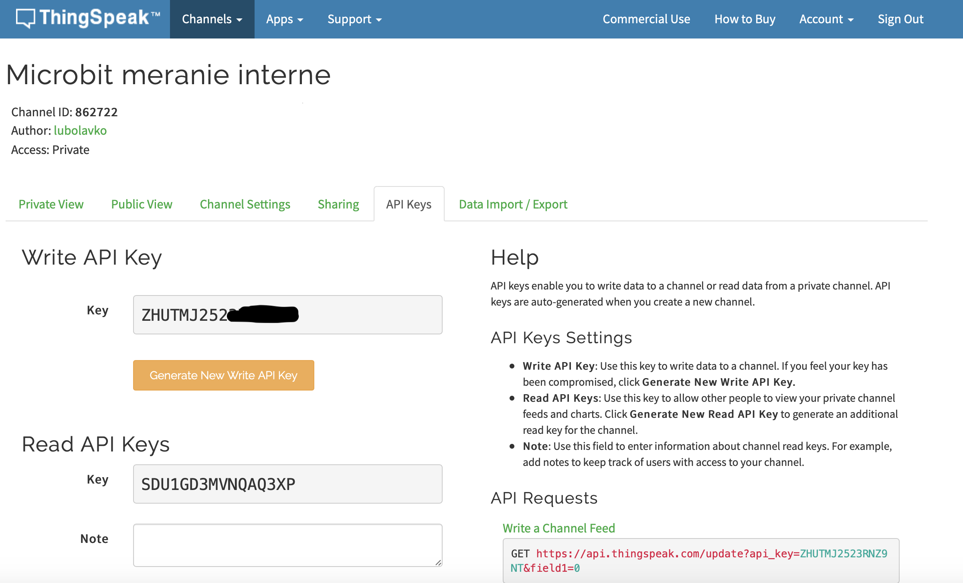The width and height of the screenshot is (963, 583).
Task: Click the Read API Key field
Action: coord(287,484)
